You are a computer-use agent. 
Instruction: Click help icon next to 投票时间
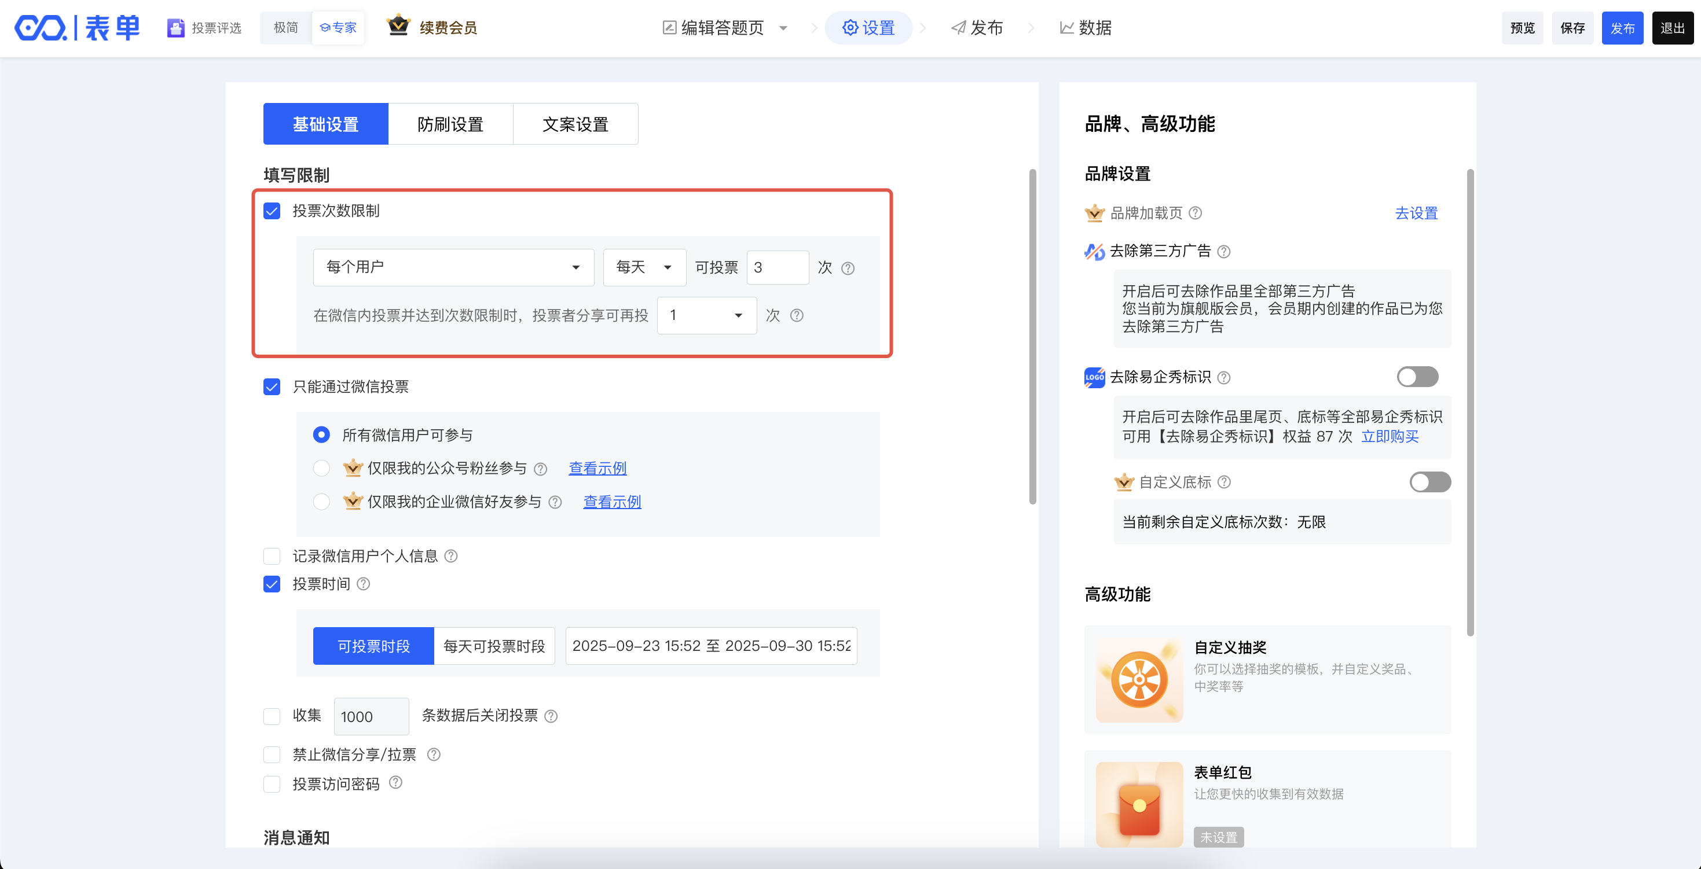(x=363, y=584)
